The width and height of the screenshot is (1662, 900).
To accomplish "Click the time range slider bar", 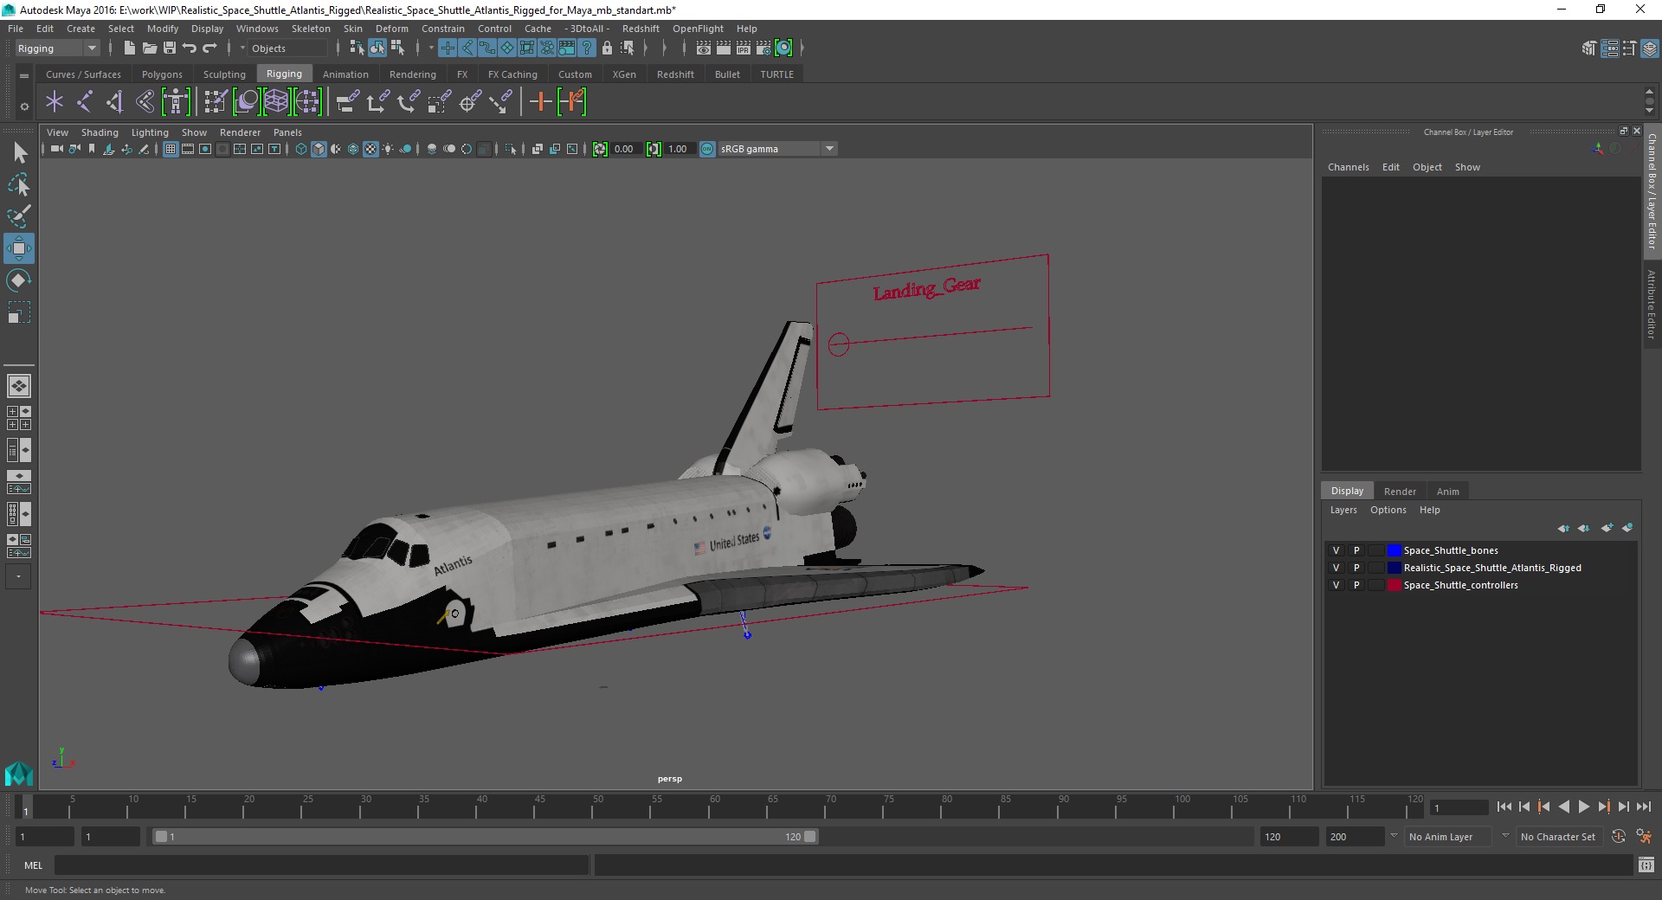I will [x=485, y=837].
